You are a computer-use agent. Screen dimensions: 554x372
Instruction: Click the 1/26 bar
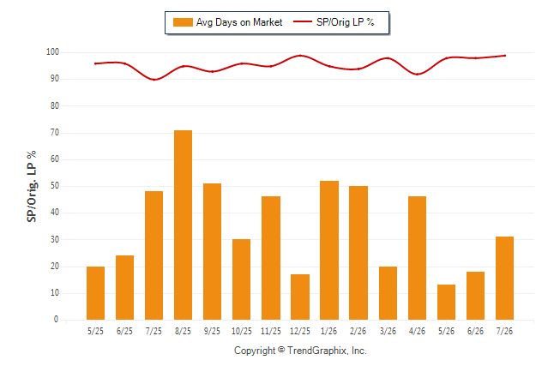pos(329,250)
